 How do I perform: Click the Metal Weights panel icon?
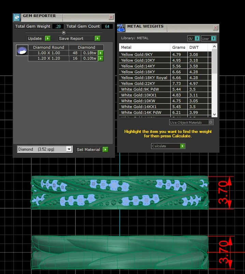point(121,28)
